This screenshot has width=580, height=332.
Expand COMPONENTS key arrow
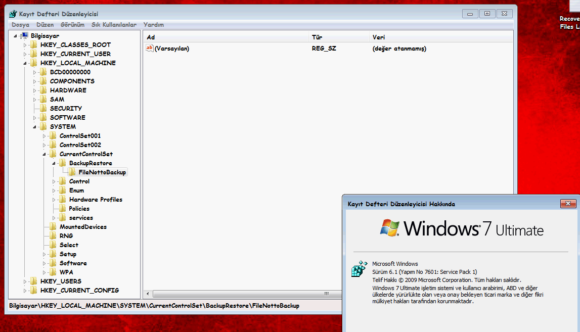[x=35, y=81]
